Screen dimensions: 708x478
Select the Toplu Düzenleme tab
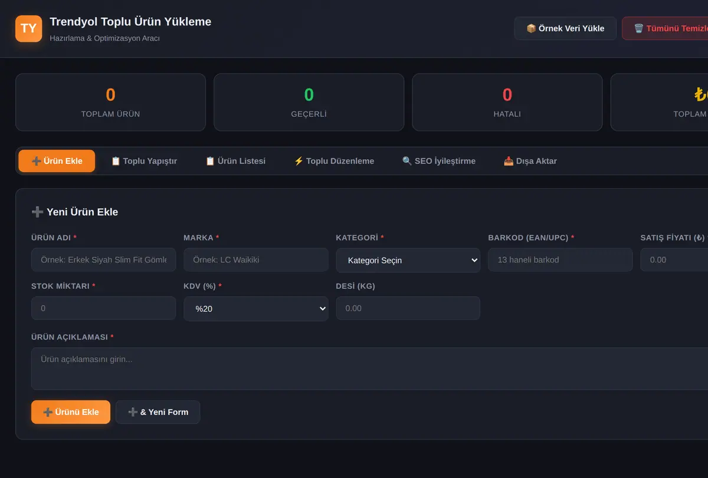coord(334,161)
